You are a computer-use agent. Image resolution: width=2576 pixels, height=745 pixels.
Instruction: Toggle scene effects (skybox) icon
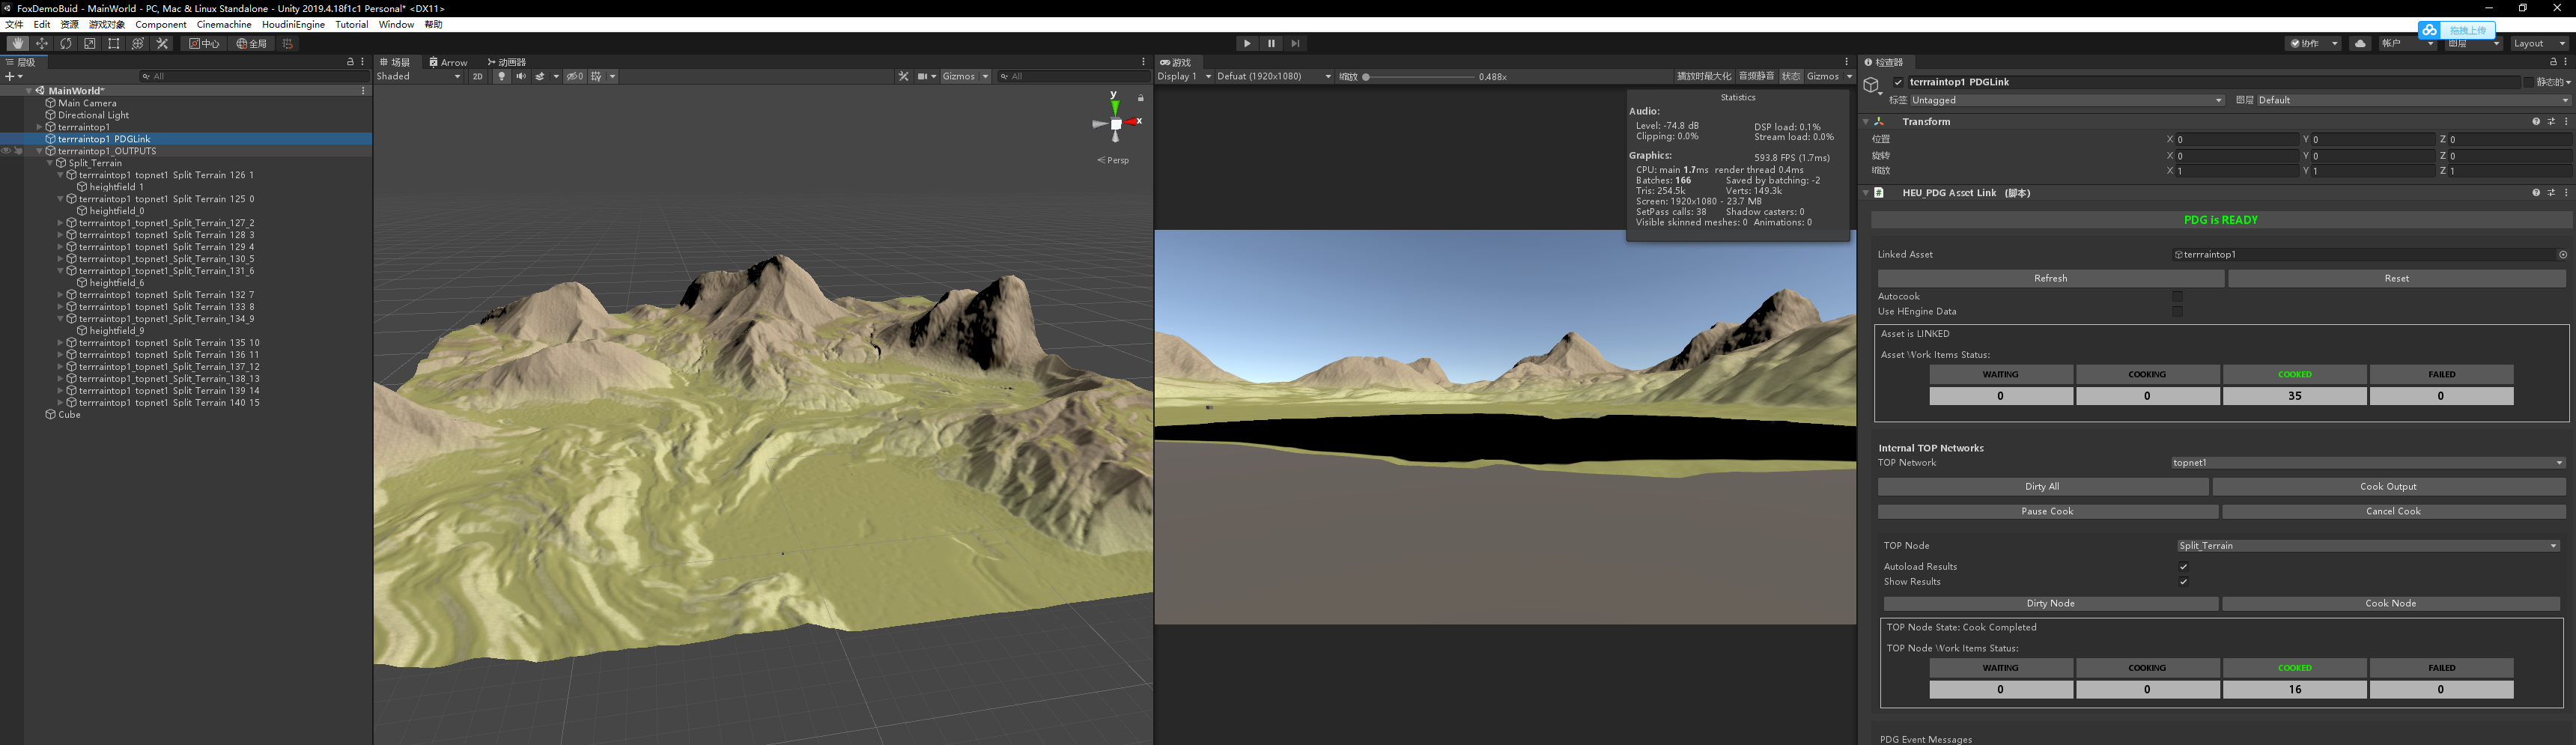540,76
